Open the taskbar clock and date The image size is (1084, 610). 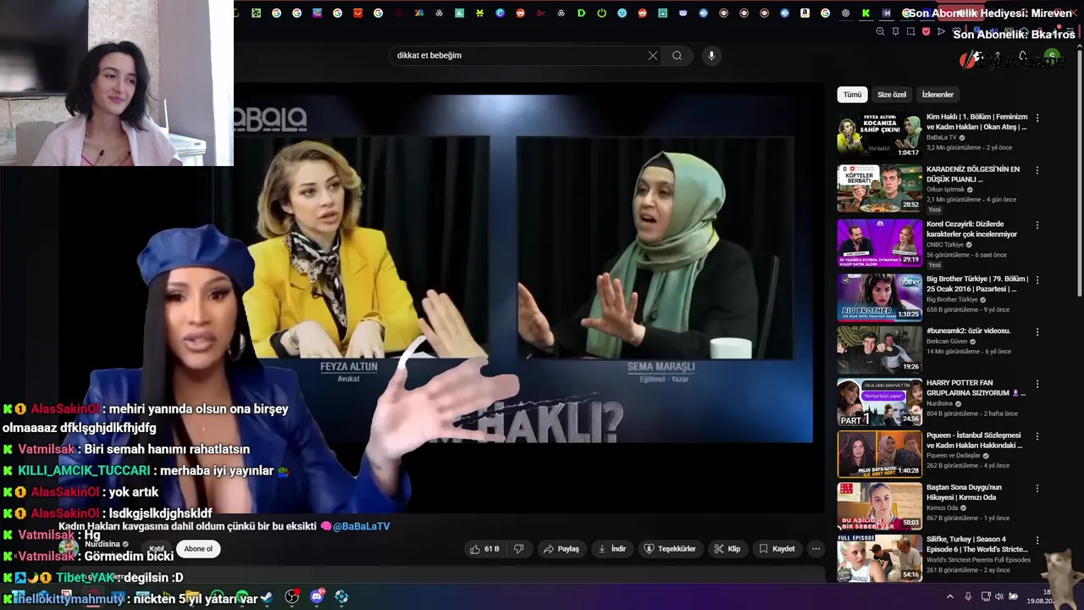[x=1042, y=596]
